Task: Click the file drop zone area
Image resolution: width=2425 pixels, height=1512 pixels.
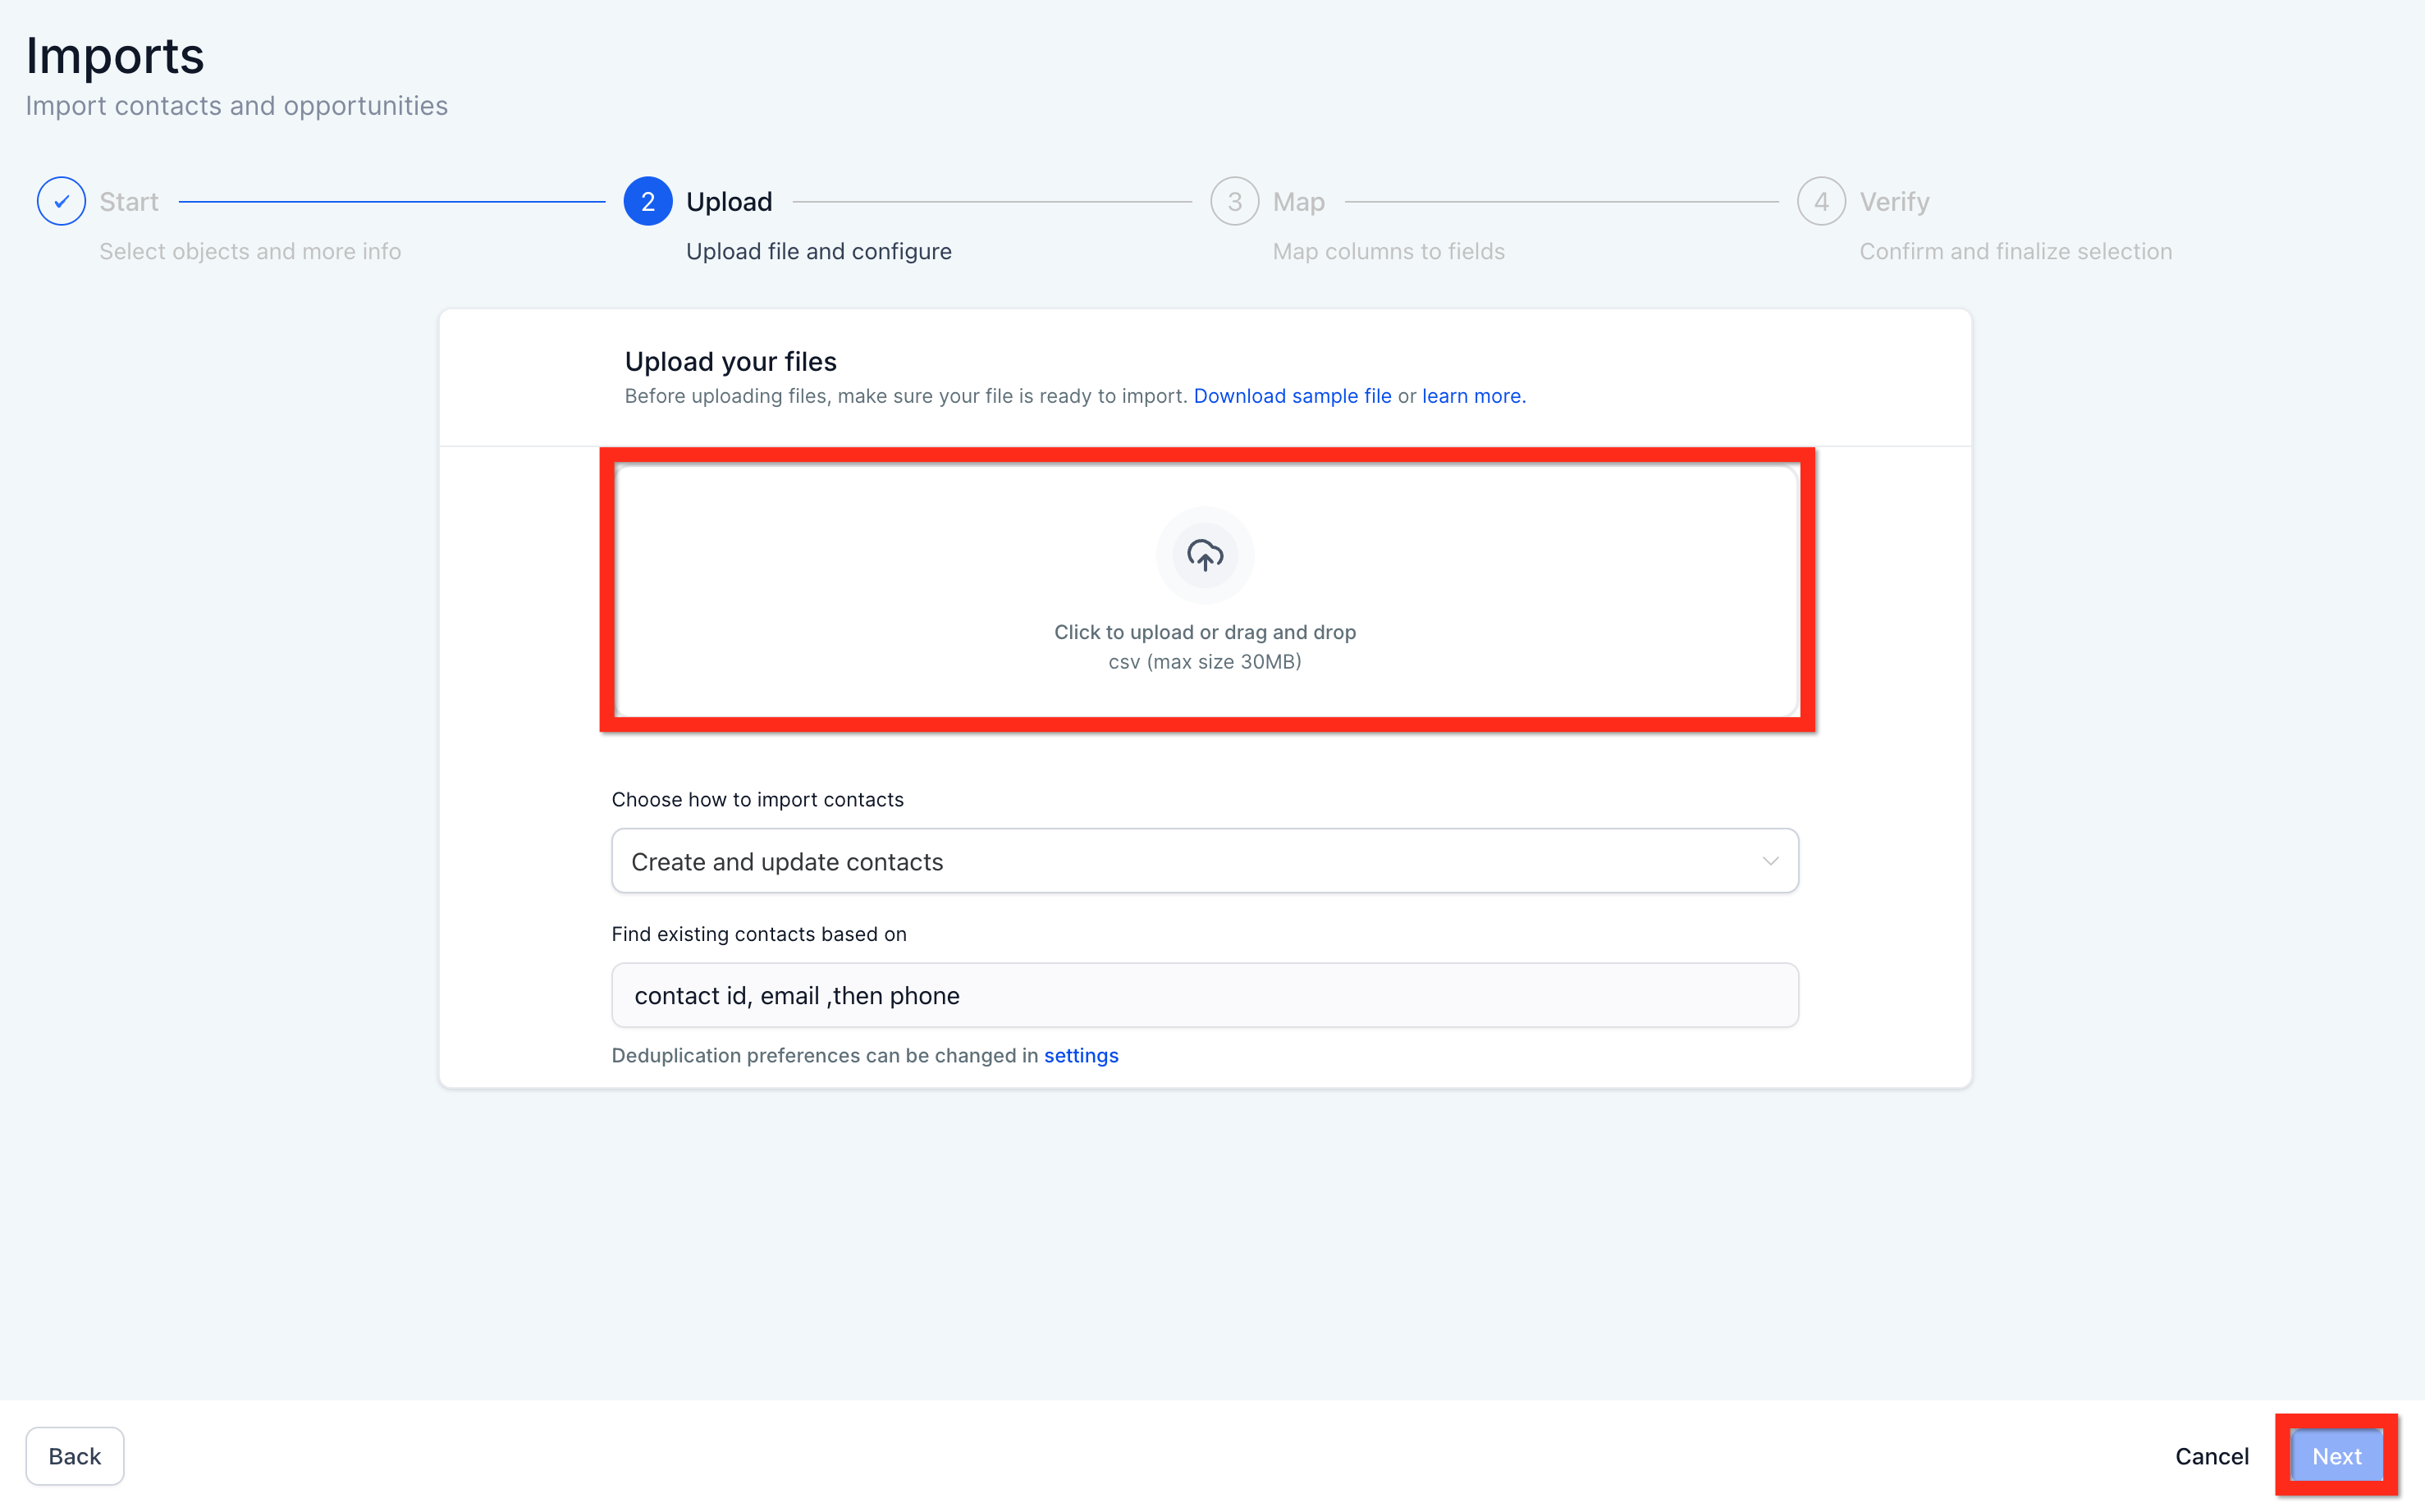Action: (1204, 590)
